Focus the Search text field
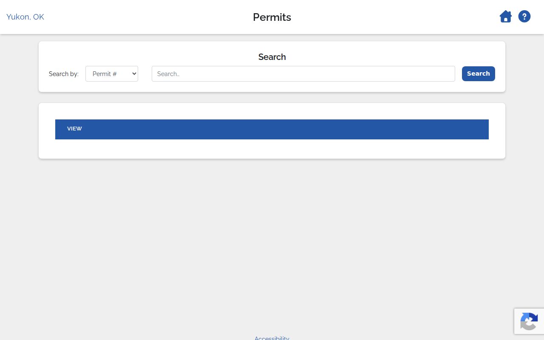The height and width of the screenshot is (340, 544). point(303,74)
